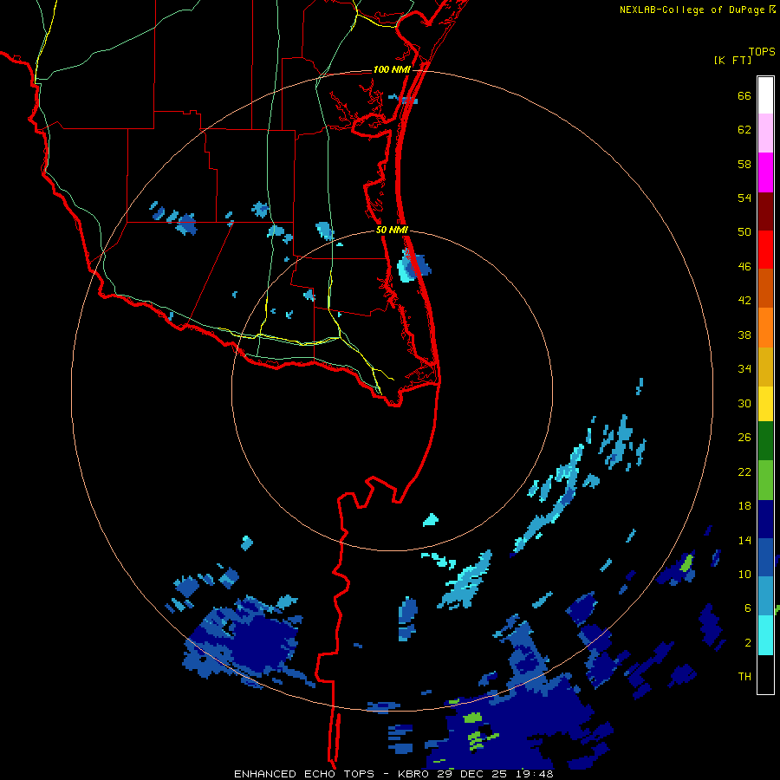The image size is (780, 780).
Task: Click the TH legend label
Action: [x=744, y=677]
